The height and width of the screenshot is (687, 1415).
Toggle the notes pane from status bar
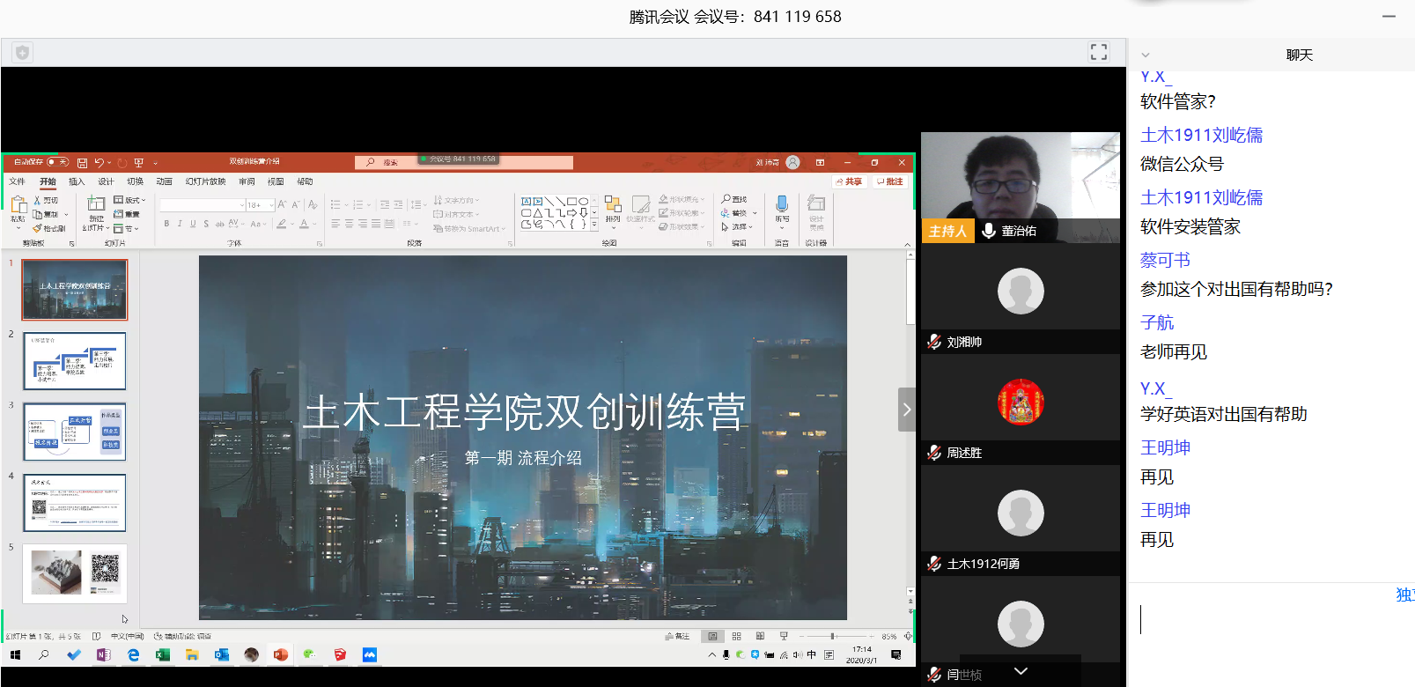point(677,636)
